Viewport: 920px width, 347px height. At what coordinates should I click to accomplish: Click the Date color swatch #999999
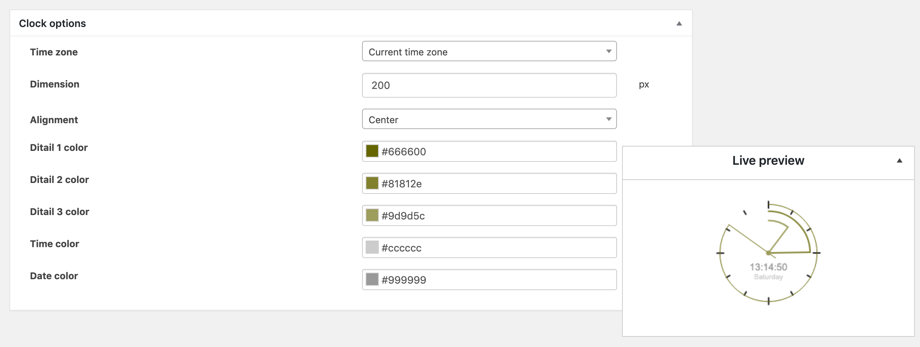tap(372, 280)
